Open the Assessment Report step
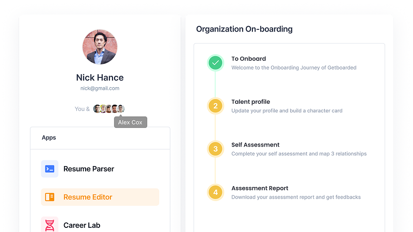This screenshot has width=413, height=232. [260, 188]
